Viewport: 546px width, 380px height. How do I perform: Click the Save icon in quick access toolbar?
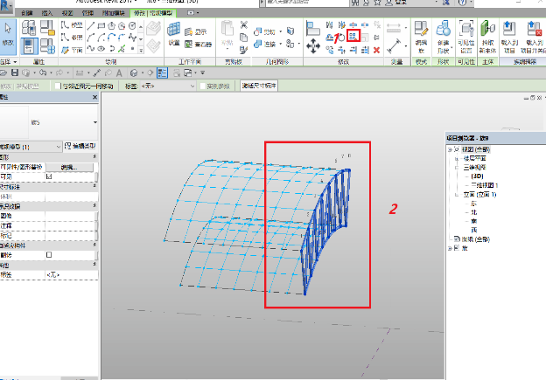point(15,73)
